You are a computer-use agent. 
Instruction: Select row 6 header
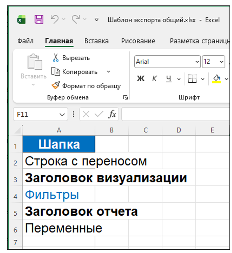[x=16, y=228]
